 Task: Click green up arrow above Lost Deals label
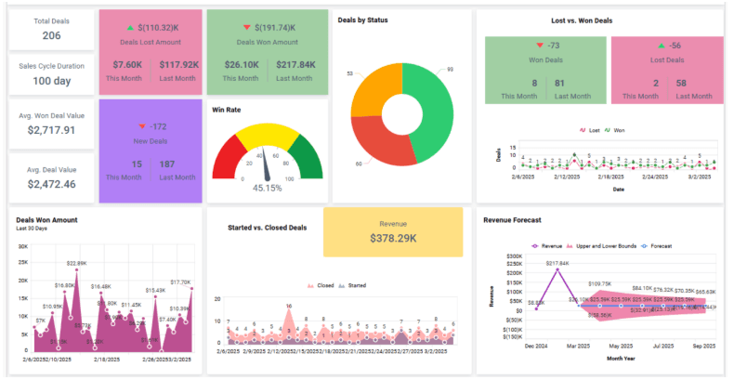click(661, 46)
